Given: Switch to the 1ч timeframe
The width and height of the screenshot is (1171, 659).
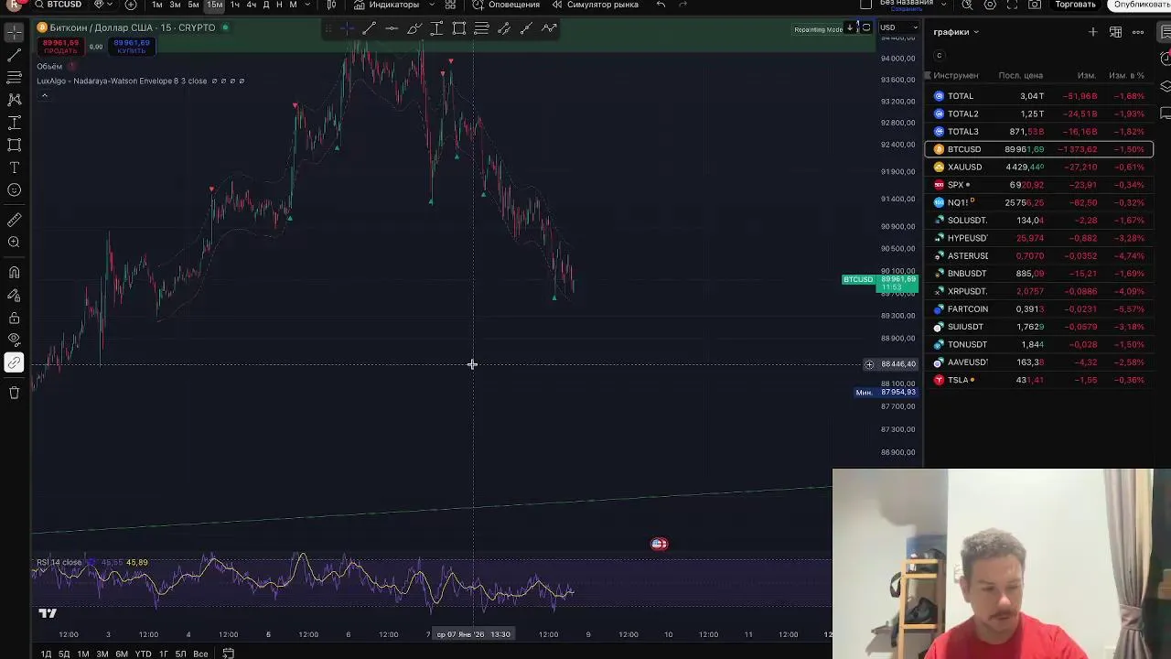Looking at the screenshot, I should 235,5.
